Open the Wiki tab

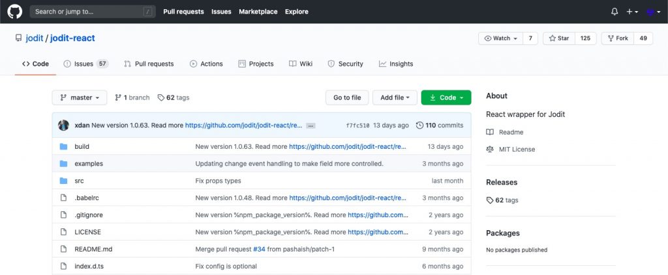pyautogui.click(x=300, y=64)
